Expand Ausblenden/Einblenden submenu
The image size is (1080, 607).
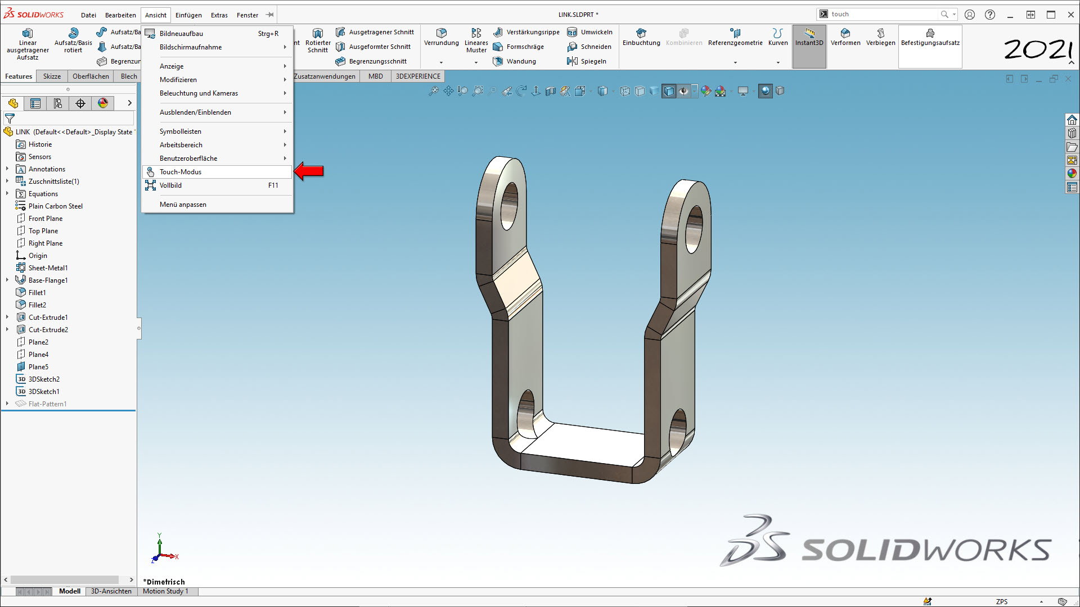tap(217, 112)
